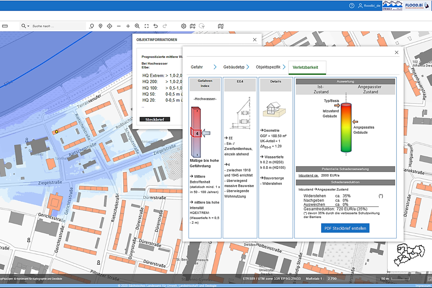432x288 pixels.
Task: Select the ruler measurement tool
Action: coord(5,26)
